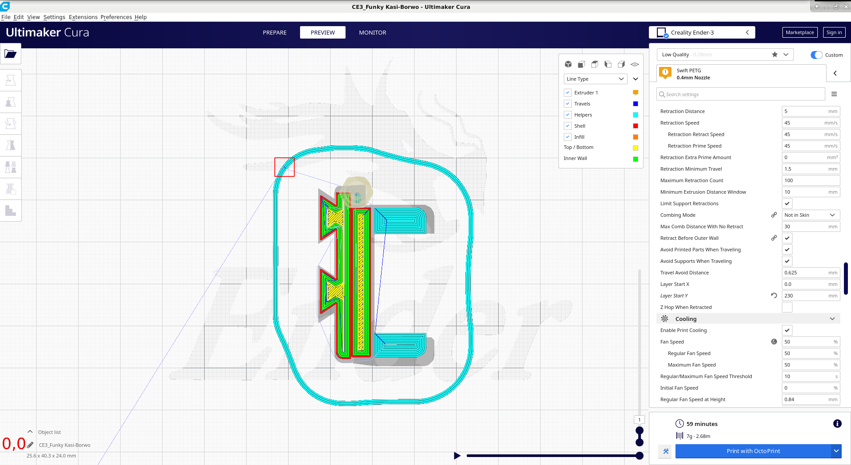Switch to 3D view camera icon

pos(568,64)
